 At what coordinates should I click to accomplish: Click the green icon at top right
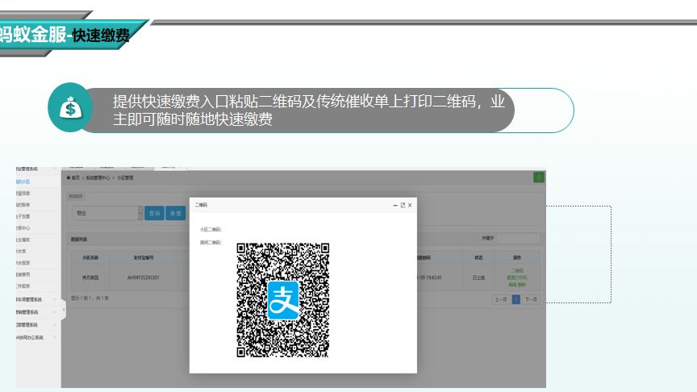coord(538,177)
